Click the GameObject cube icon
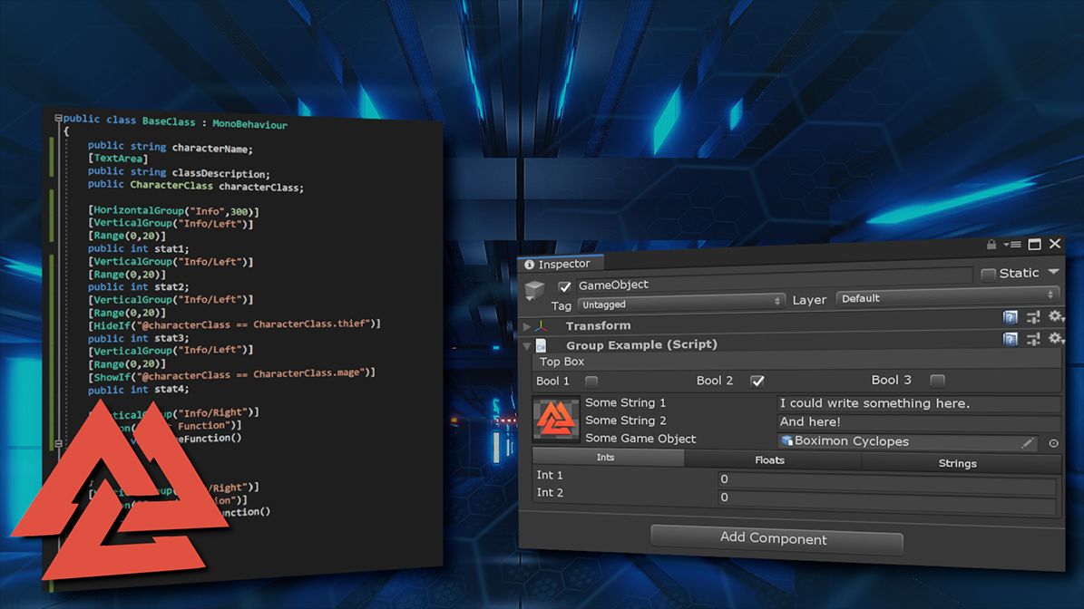1084x609 pixels. (536, 291)
